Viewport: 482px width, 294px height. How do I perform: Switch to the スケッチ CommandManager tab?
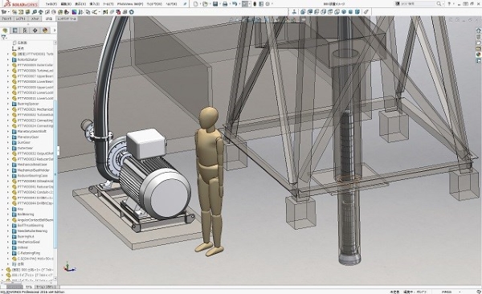[x=35, y=18]
